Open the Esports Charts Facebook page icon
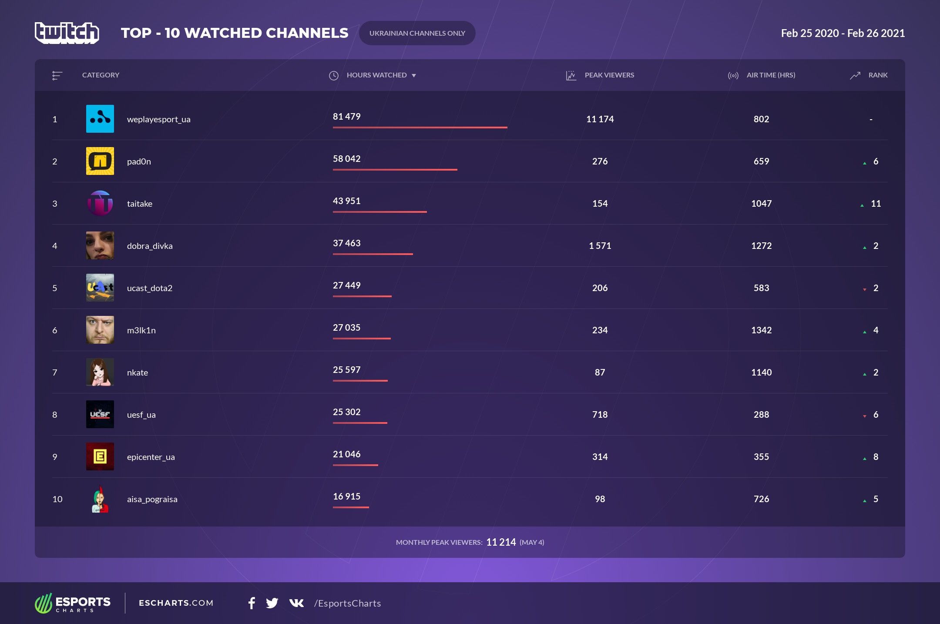Viewport: 940px width, 624px height. tap(252, 603)
